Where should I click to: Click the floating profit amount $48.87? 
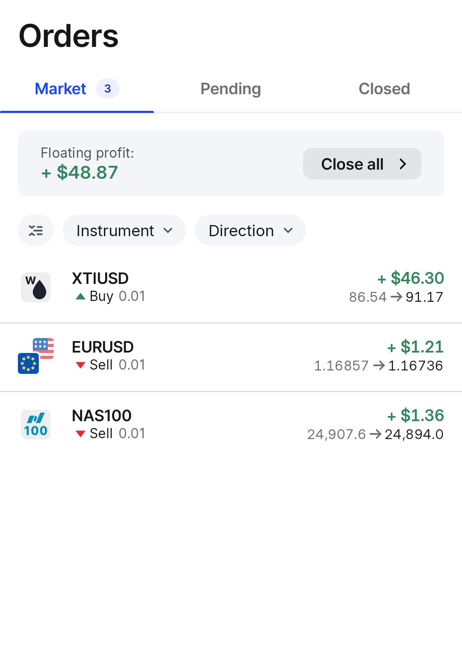point(80,172)
